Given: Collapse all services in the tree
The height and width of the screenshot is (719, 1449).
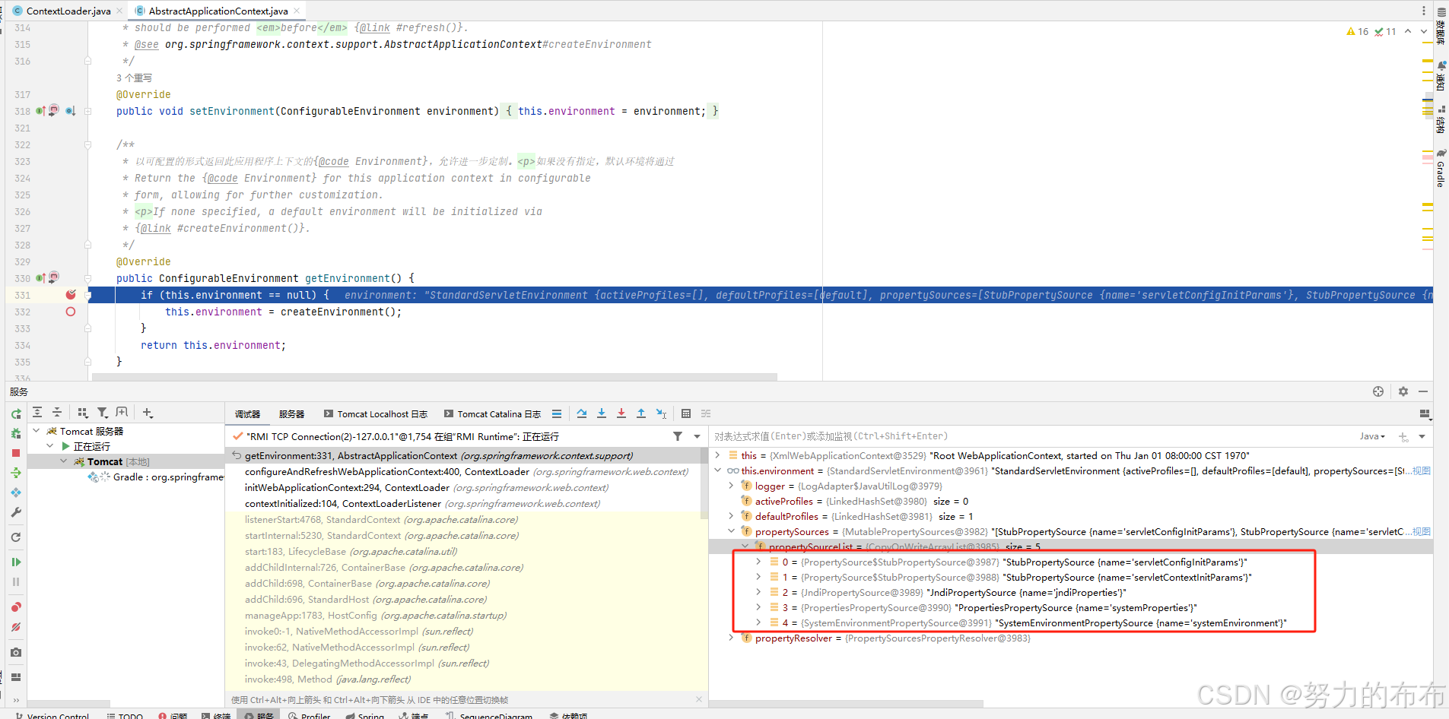Looking at the screenshot, I should [57, 412].
